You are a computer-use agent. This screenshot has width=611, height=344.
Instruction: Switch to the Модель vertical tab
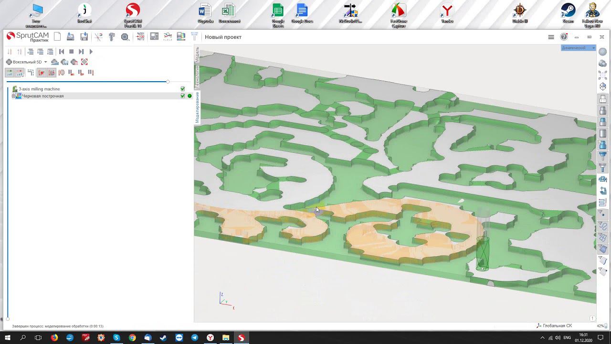pos(197,54)
